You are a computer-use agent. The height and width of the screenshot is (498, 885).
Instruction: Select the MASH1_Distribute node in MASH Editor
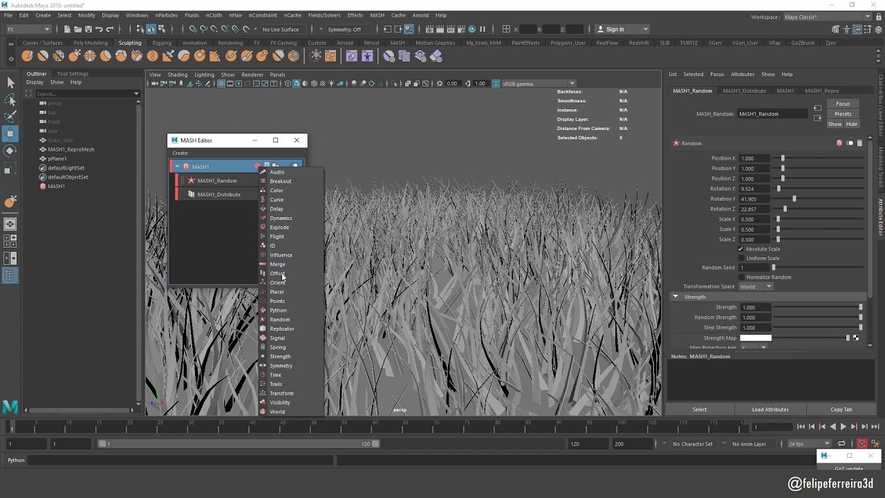218,194
